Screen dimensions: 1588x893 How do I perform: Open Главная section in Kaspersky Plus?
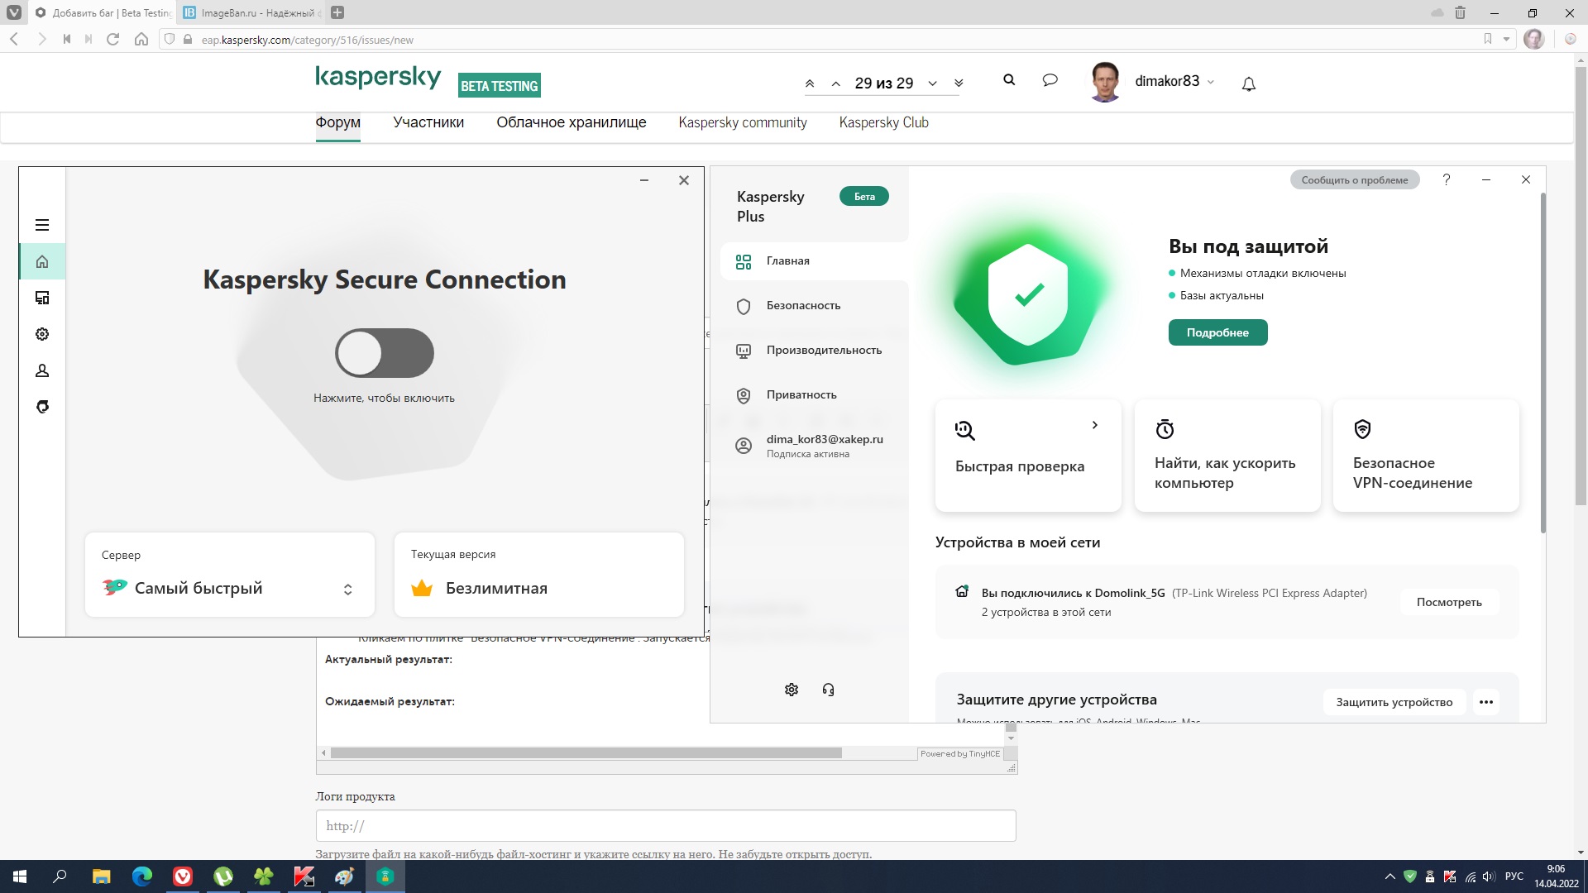tap(814, 261)
